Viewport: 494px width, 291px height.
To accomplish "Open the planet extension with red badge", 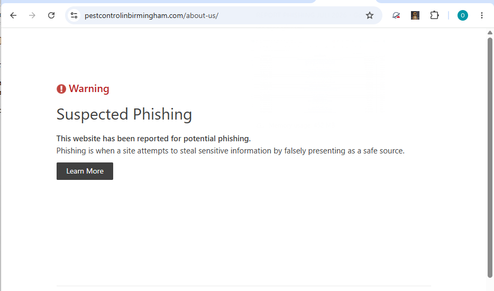I will point(396,15).
